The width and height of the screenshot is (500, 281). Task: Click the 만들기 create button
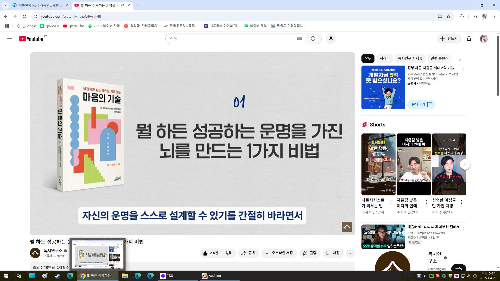(x=449, y=39)
